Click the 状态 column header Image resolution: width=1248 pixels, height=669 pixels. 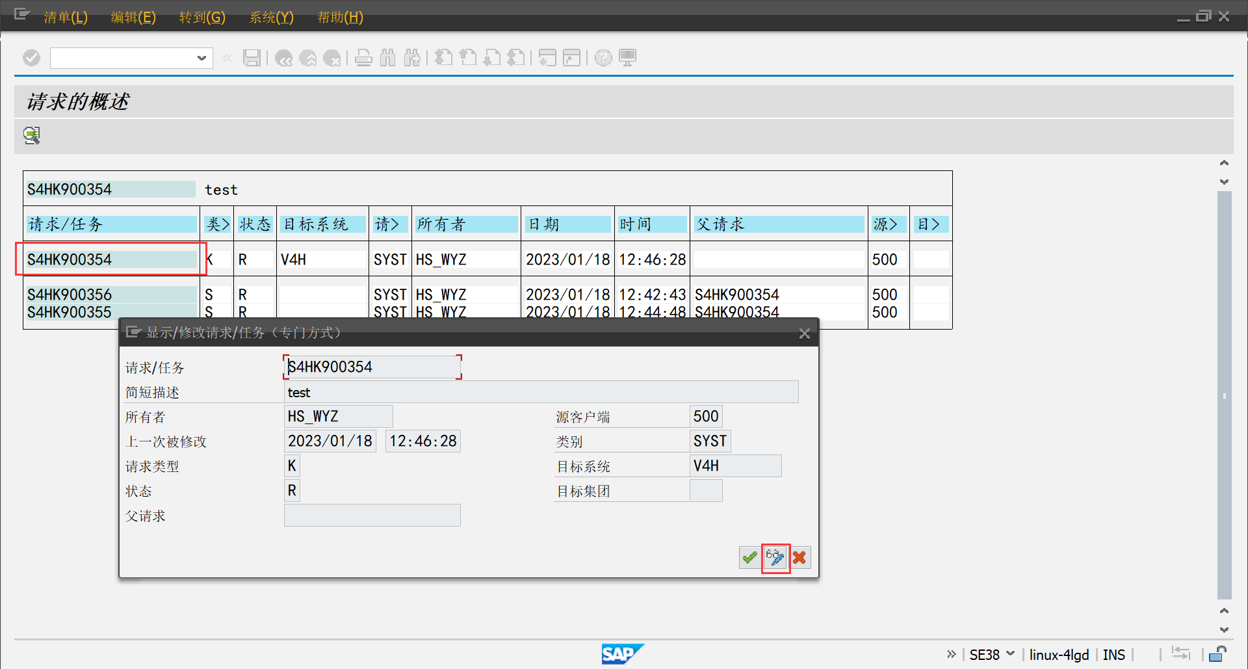click(255, 224)
